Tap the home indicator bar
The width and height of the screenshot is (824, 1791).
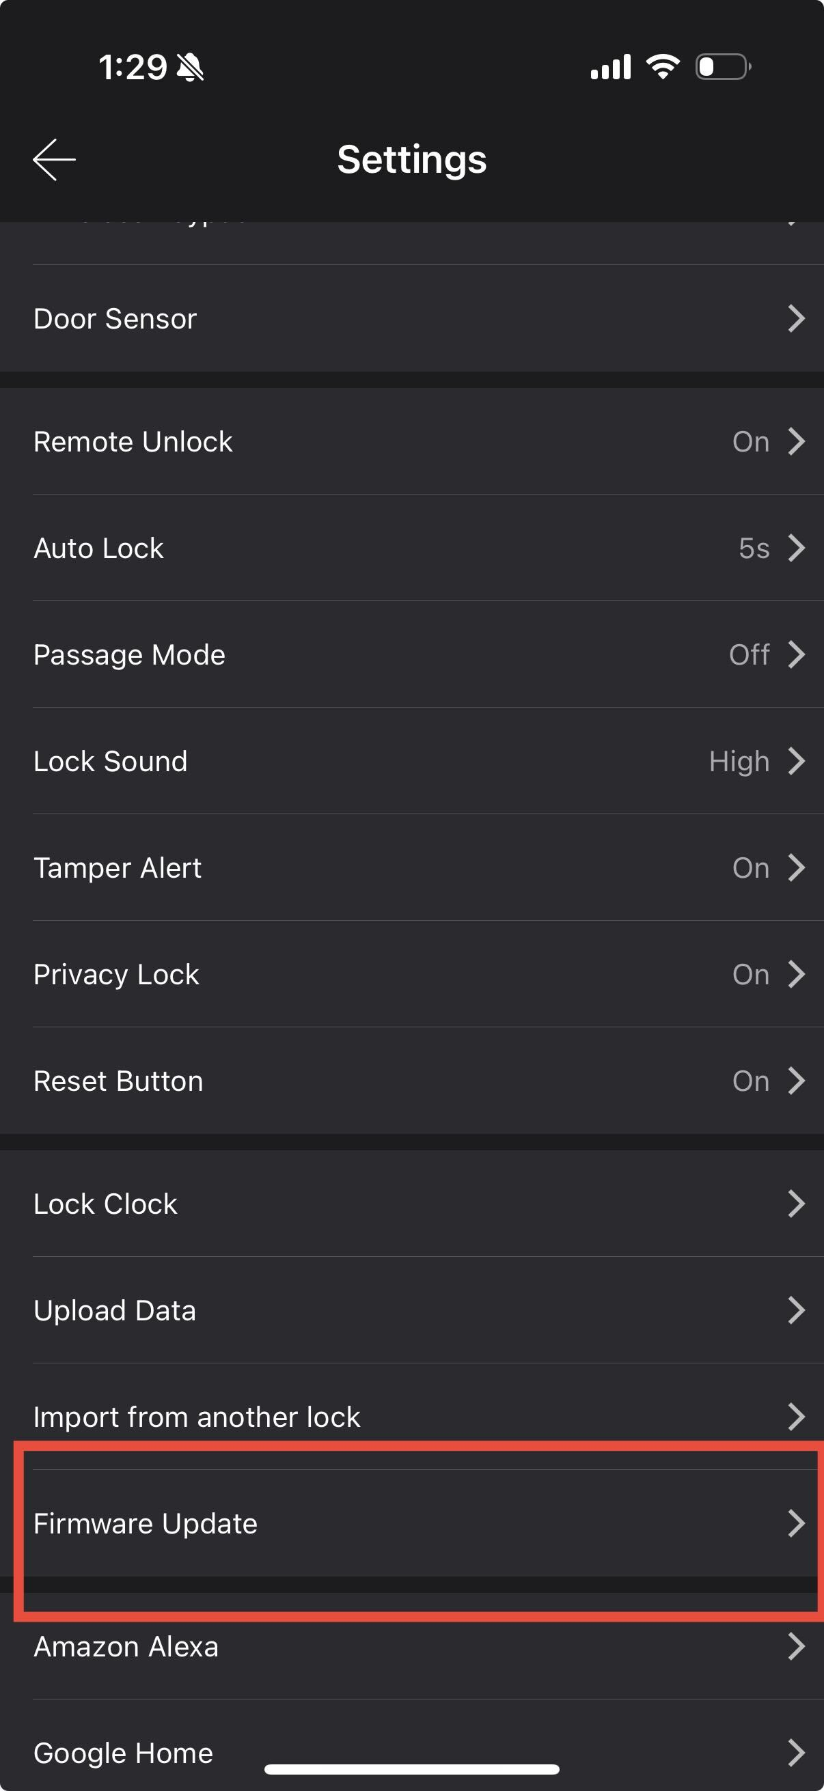pyautogui.click(x=411, y=1769)
